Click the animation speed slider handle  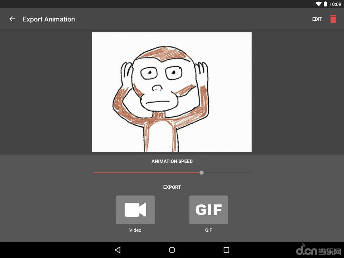(202, 173)
